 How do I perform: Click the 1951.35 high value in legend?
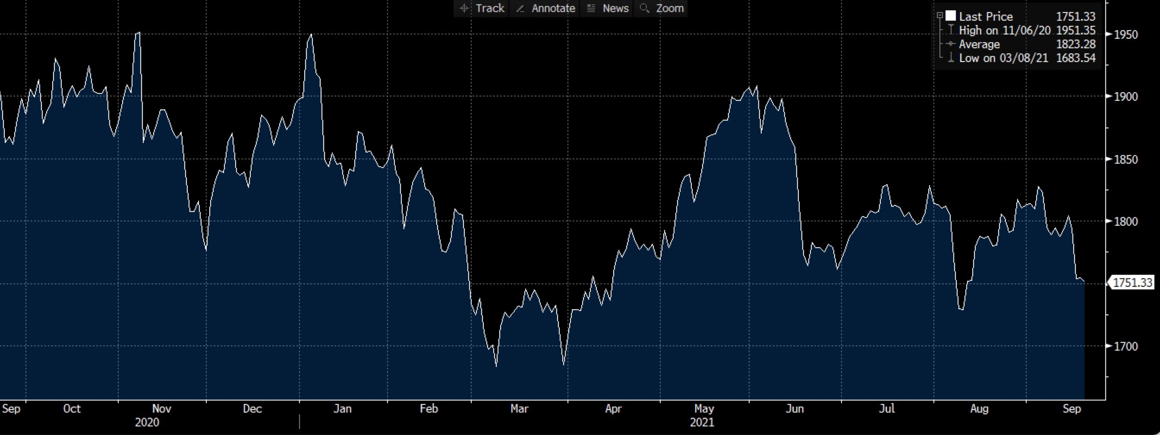pyautogui.click(x=1076, y=31)
